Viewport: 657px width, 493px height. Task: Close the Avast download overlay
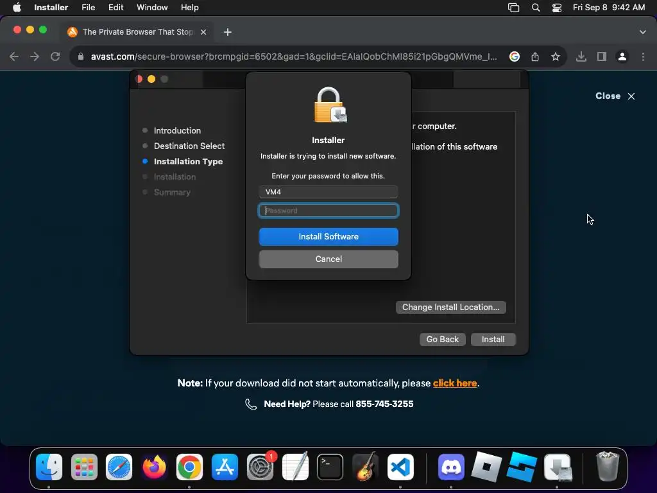pyautogui.click(x=615, y=96)
